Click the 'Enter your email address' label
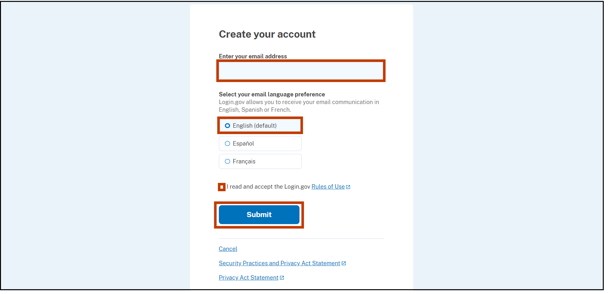Viewport: 614px width, 294px height. pos(252,56)
